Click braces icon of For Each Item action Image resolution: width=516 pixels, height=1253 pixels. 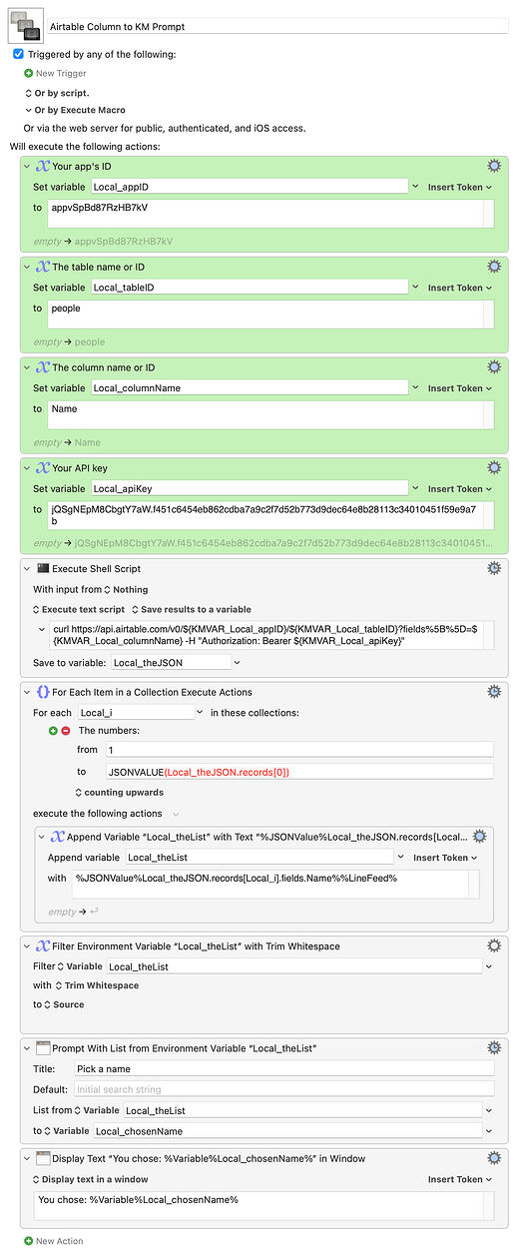pos(43,691)
